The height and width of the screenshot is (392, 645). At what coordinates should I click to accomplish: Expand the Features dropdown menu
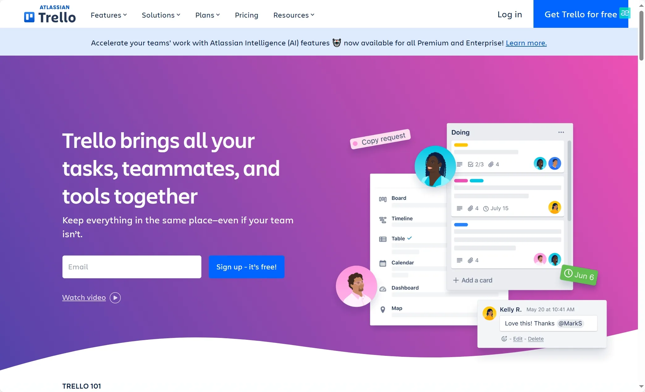(108, 15)
